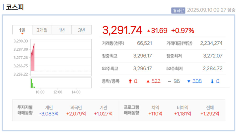Click the blue falling triangle icon by 308
Viewport: 237px width, 133px height.
pos(189,81)
